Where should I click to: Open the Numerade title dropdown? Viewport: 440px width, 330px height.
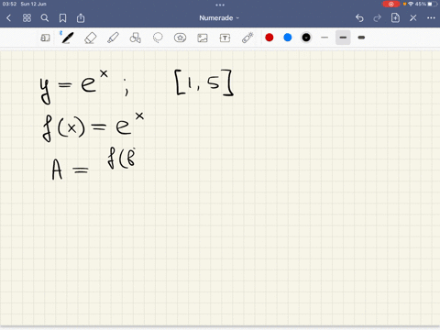219,18
